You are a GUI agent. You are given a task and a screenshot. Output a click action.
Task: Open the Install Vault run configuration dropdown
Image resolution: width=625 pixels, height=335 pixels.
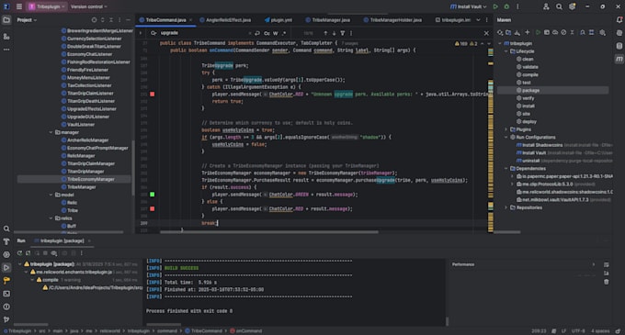(x=469, y=6)
